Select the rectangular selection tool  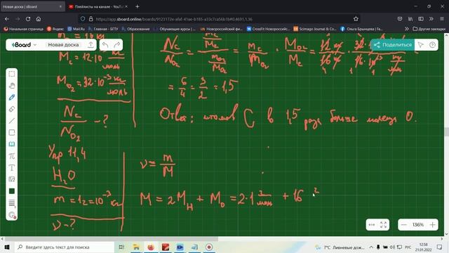pos(12,74)
